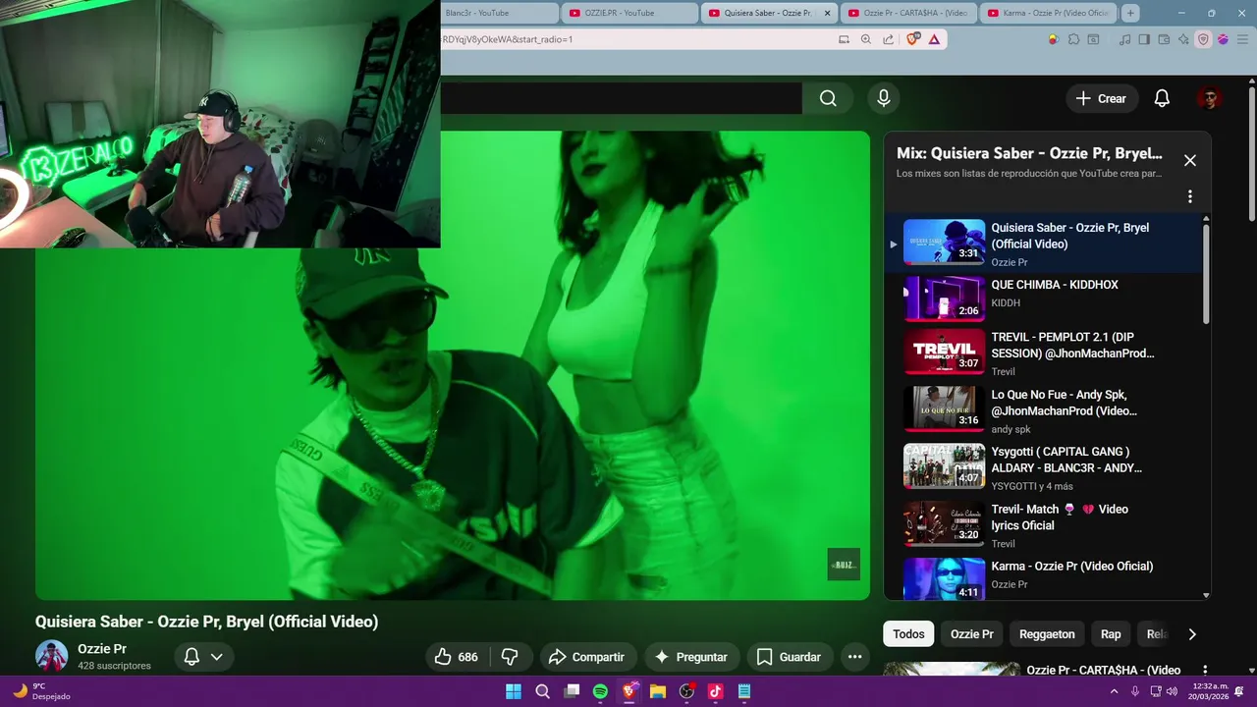Switch to Blanc3r - YouTube browser tab
This screenshot has width=1257, height=707.
(x=499, y=13)
